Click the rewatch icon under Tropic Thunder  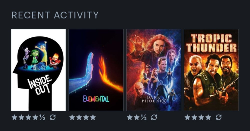point(218,118)
